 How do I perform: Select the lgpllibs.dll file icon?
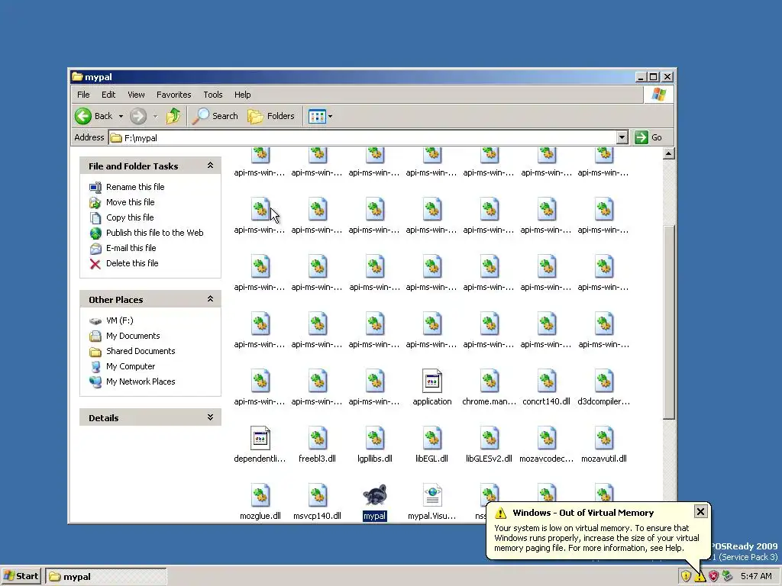374,439
